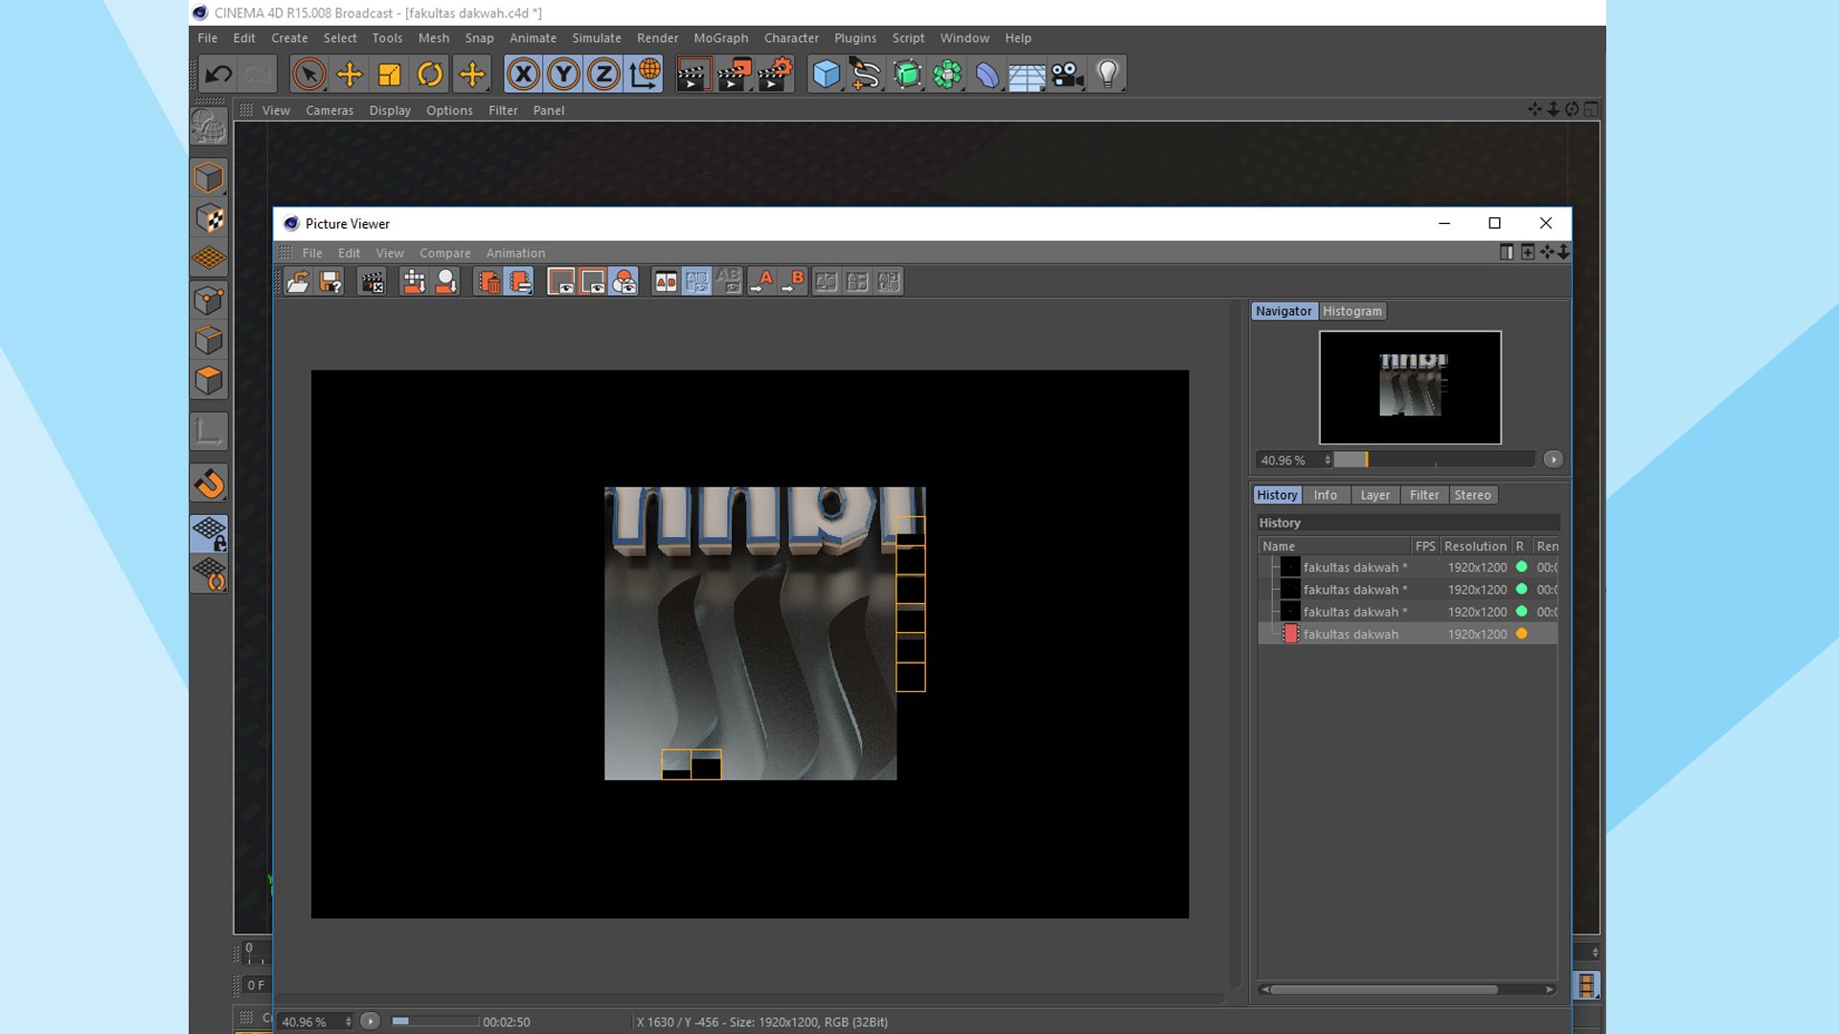Screen dimensions: 1839x1034
Task: Select the points mode cube in sidebar
Action: click(x=209, y=301)
